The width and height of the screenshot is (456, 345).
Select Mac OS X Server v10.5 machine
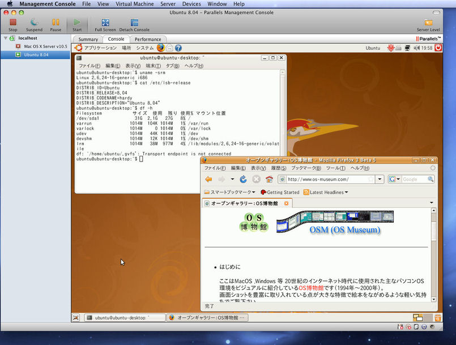coord(45,46)
